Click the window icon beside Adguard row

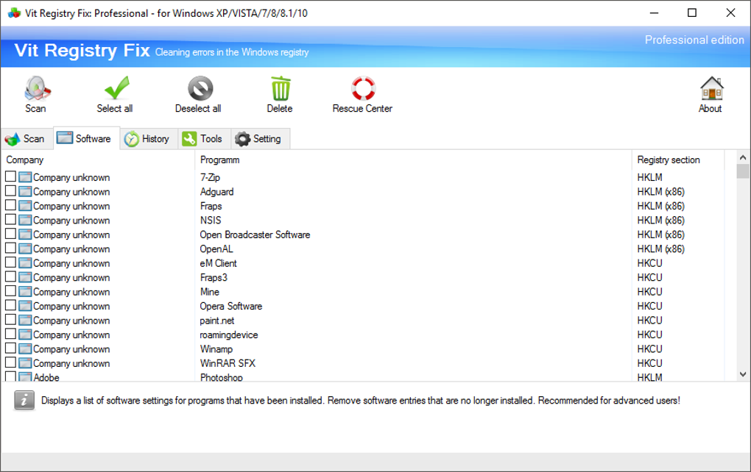(25, 191)
